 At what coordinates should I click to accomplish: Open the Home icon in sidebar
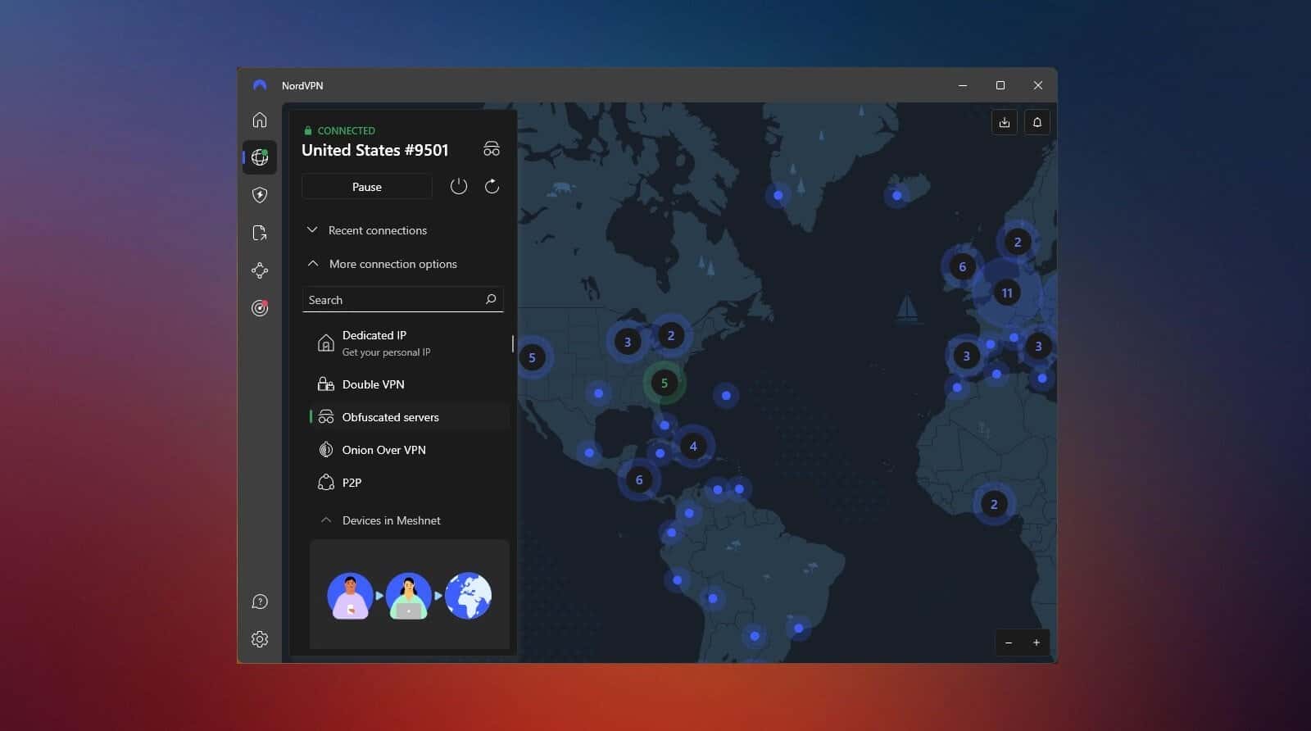[260, 120]
